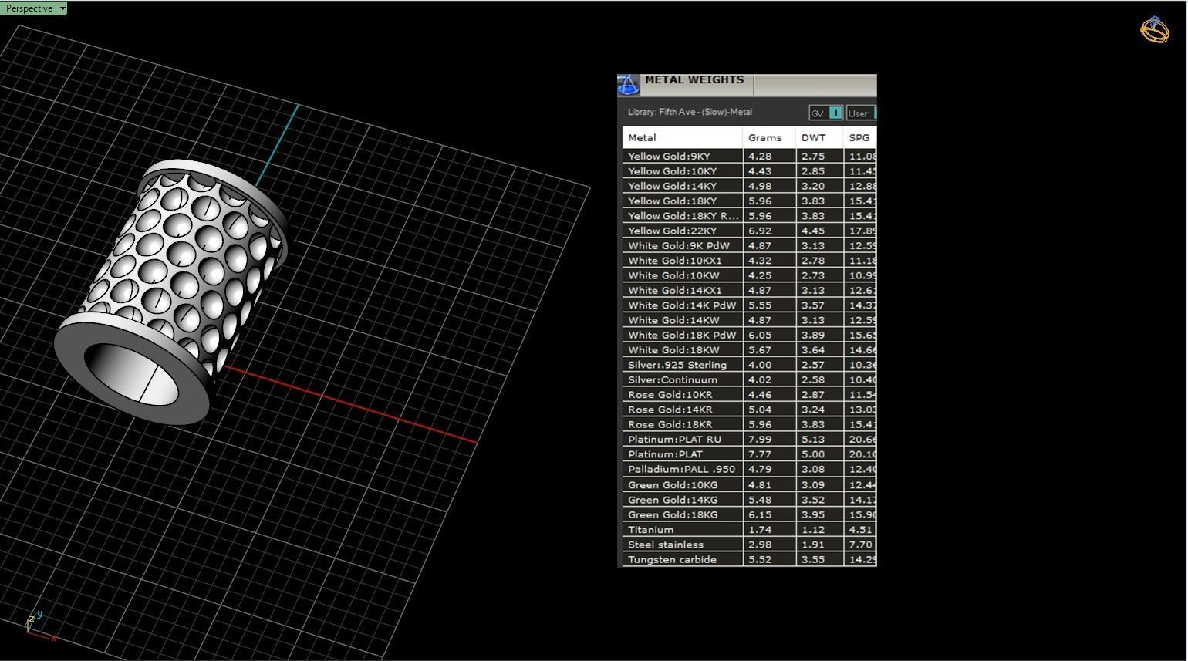Select the 'Yellow Gold:22KY' row name
Screen dimensions: 1188x661
click(x=672, y=231)
